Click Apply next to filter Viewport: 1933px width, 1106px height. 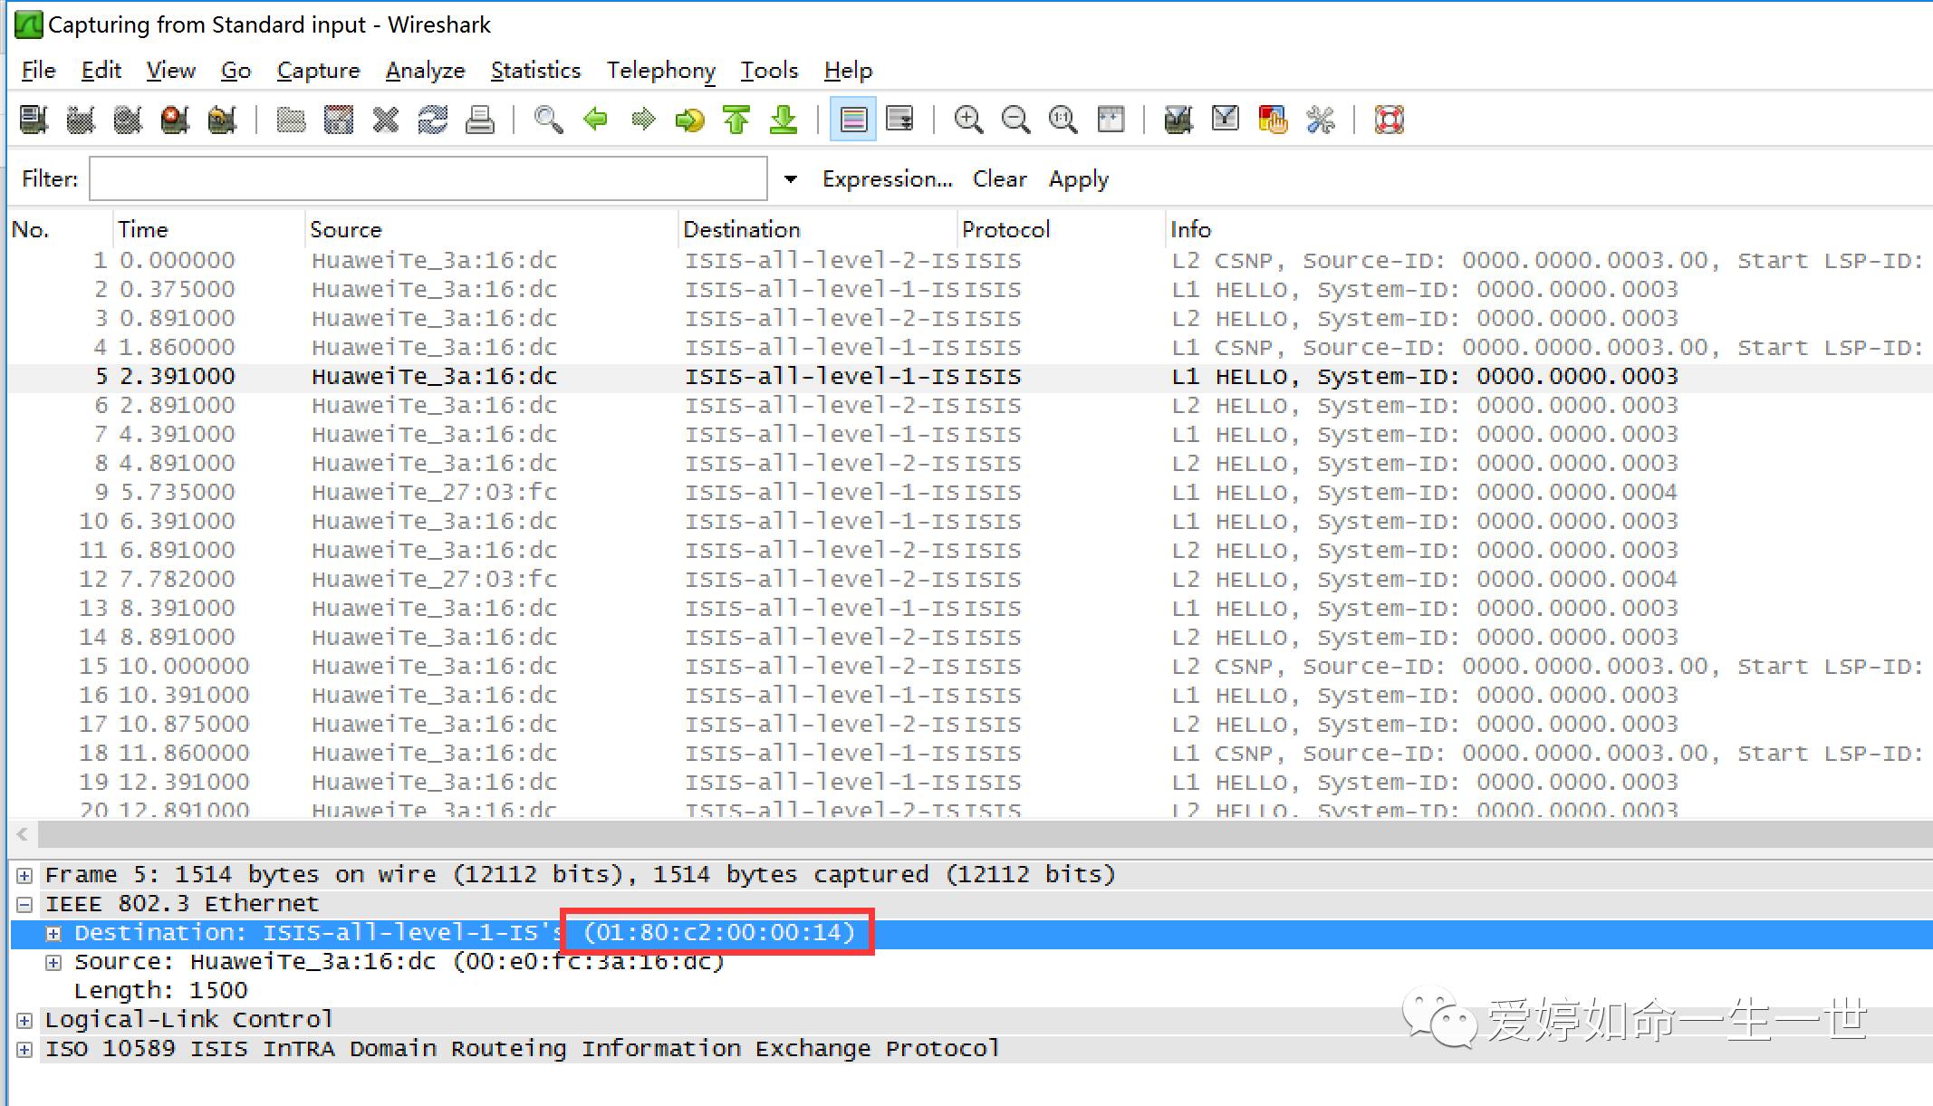tap(1078, 179)
